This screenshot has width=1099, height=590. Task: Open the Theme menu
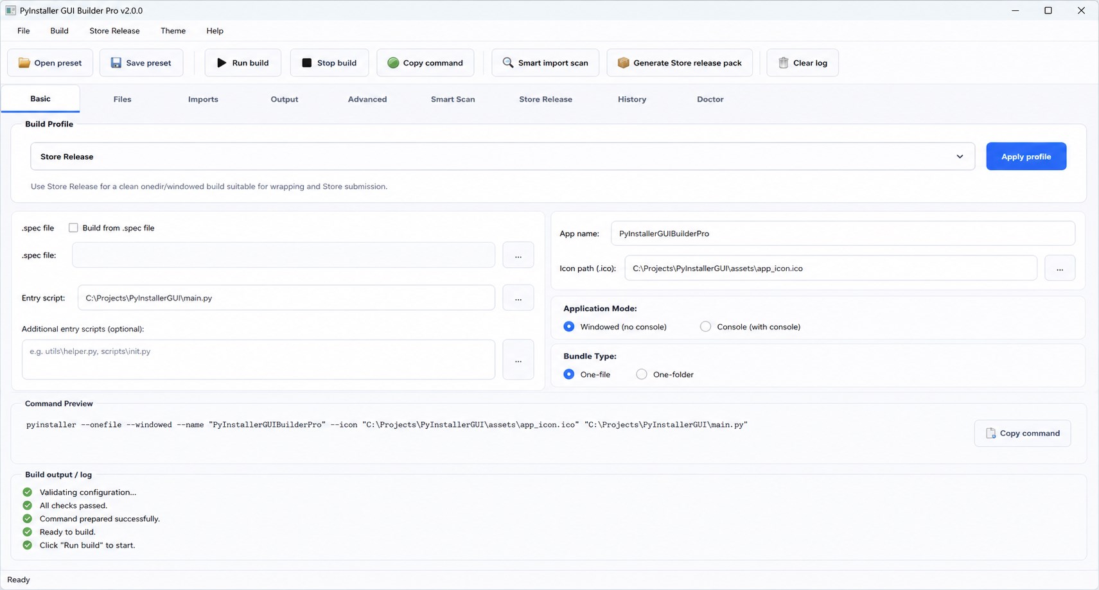(173, 31)
